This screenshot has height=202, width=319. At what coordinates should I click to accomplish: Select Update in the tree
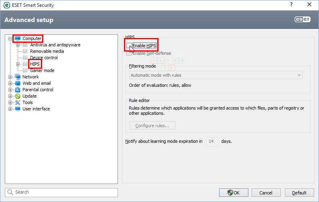tap(30, 96)
